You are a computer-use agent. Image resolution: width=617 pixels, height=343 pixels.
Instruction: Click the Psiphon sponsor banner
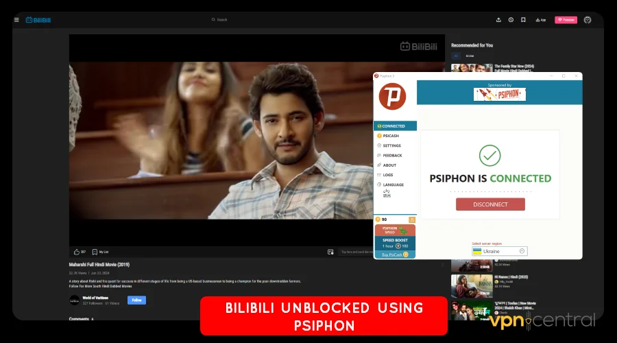point(499,94)
